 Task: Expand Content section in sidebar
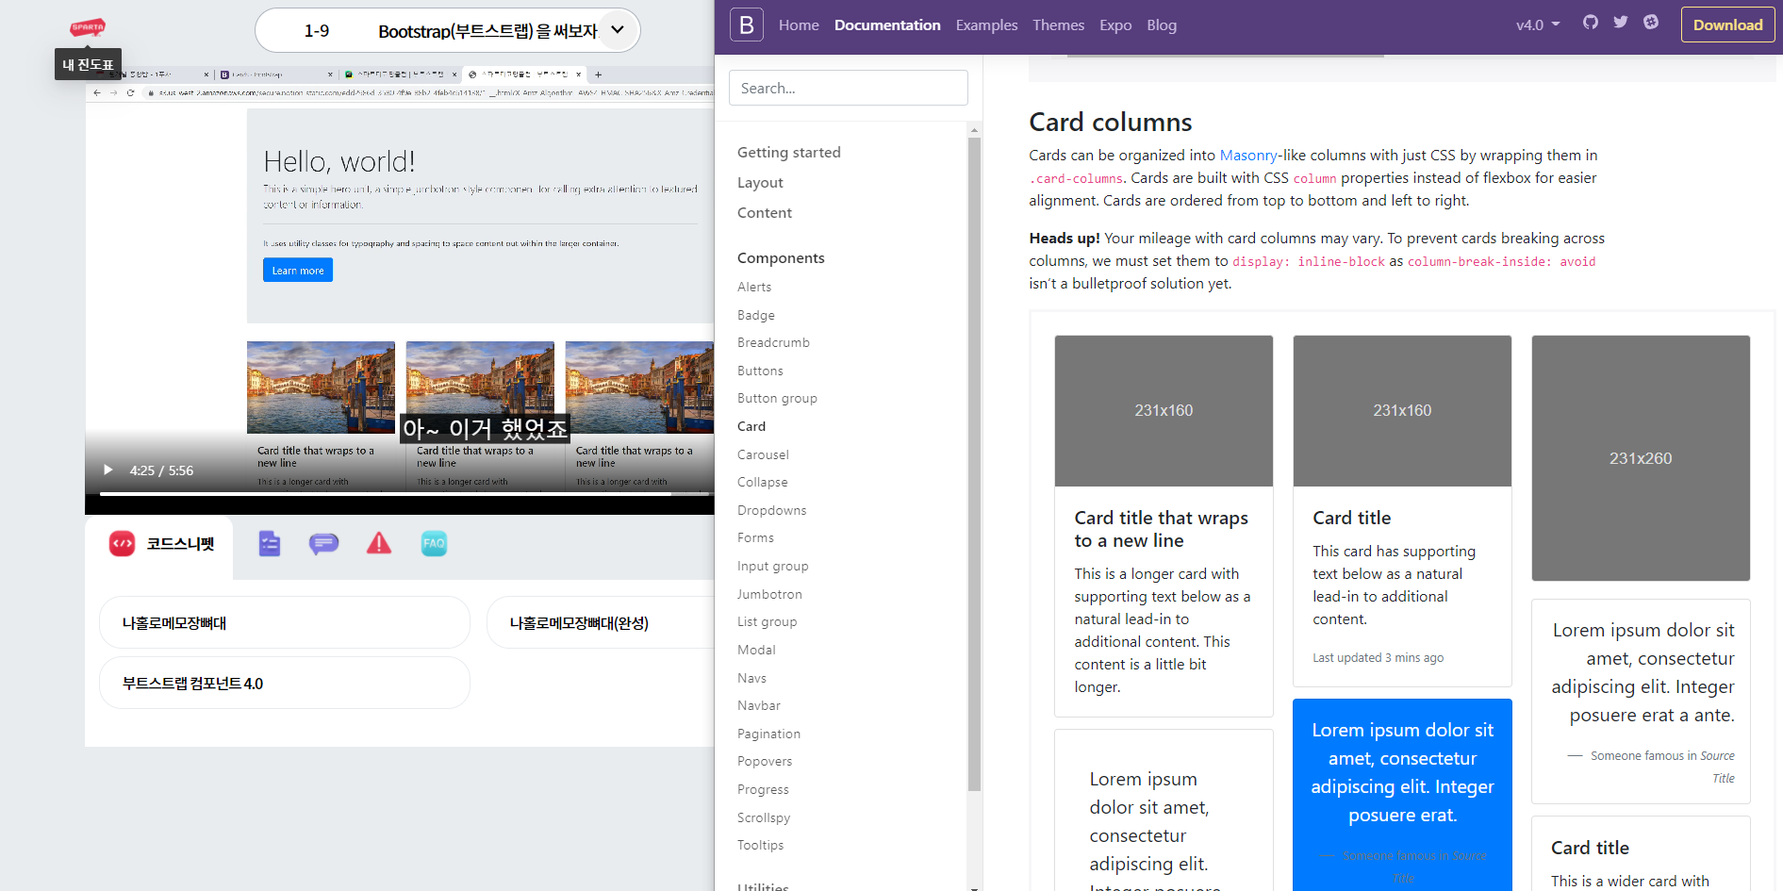tap(765, 213)
